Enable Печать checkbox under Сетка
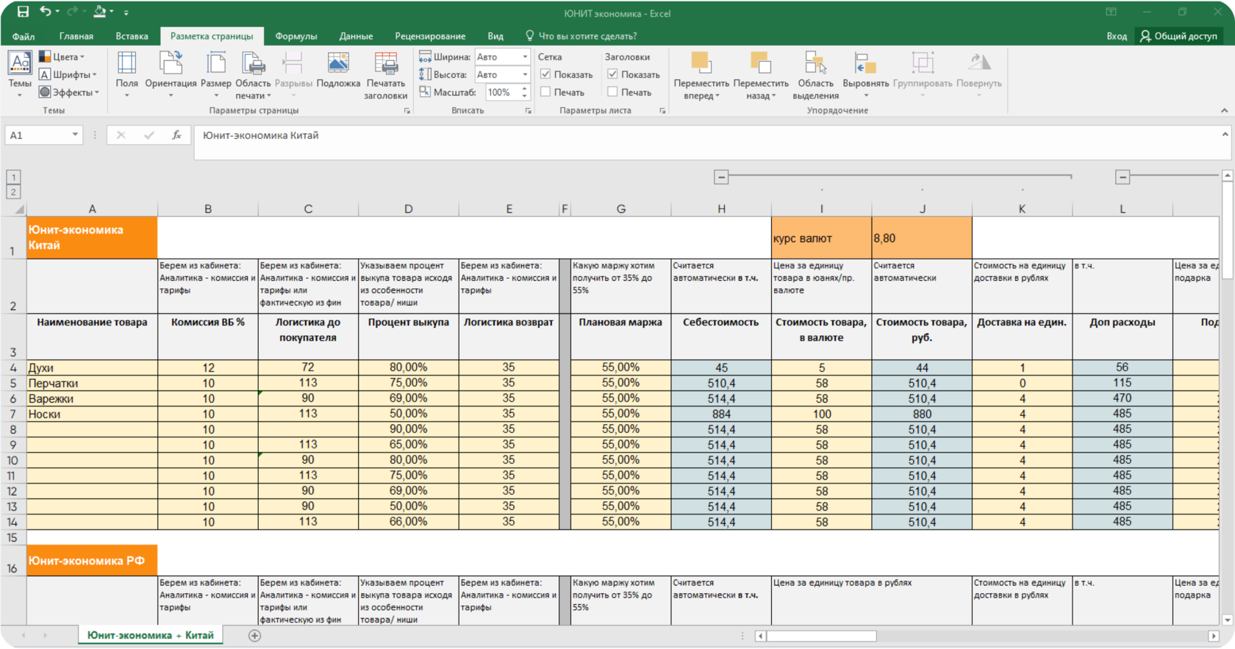 pos(545,92)
